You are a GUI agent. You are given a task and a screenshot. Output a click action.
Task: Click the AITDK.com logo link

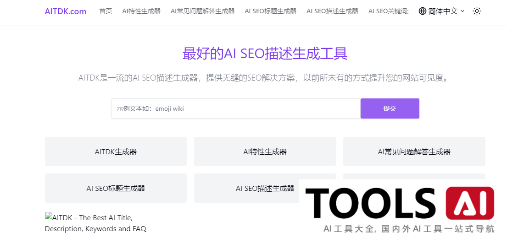tap(66, 11)
